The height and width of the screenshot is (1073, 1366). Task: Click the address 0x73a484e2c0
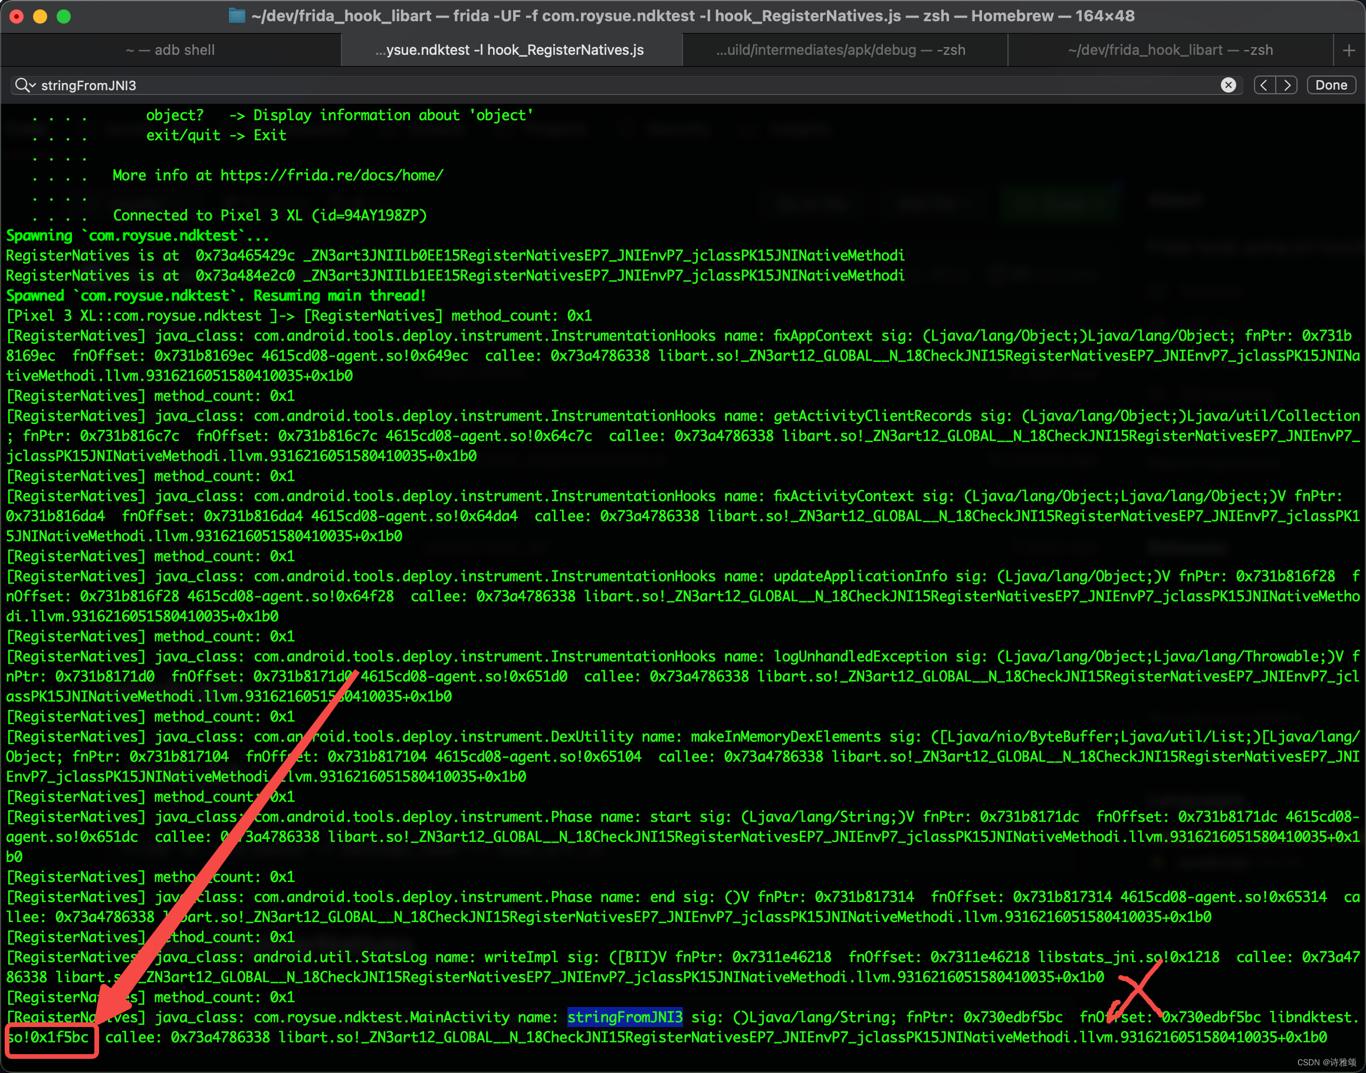pos(245,276)
